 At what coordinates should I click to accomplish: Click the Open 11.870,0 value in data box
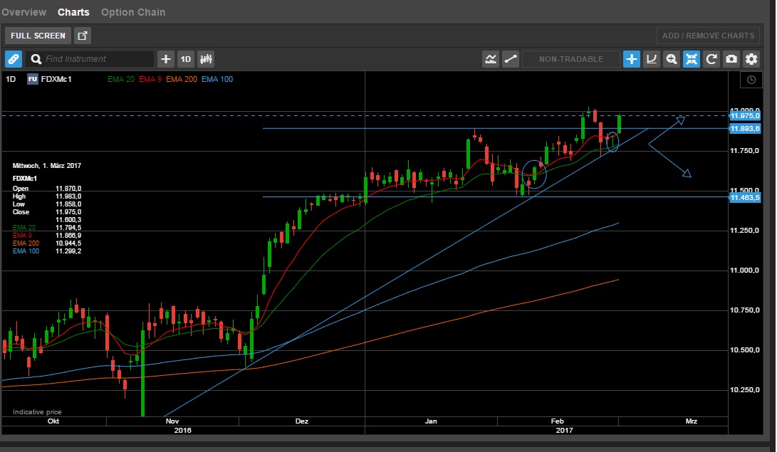pyautogui.click(x=68, y=189)
